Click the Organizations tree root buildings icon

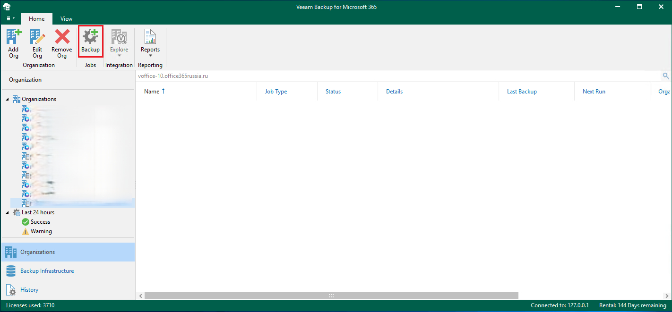[16, 99]
